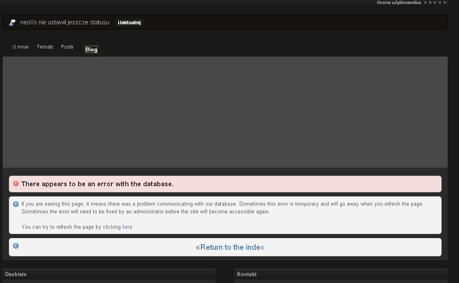Switch to the Tematy tab
The width and height of the screenshot is (459, 283).
(45, 47)
